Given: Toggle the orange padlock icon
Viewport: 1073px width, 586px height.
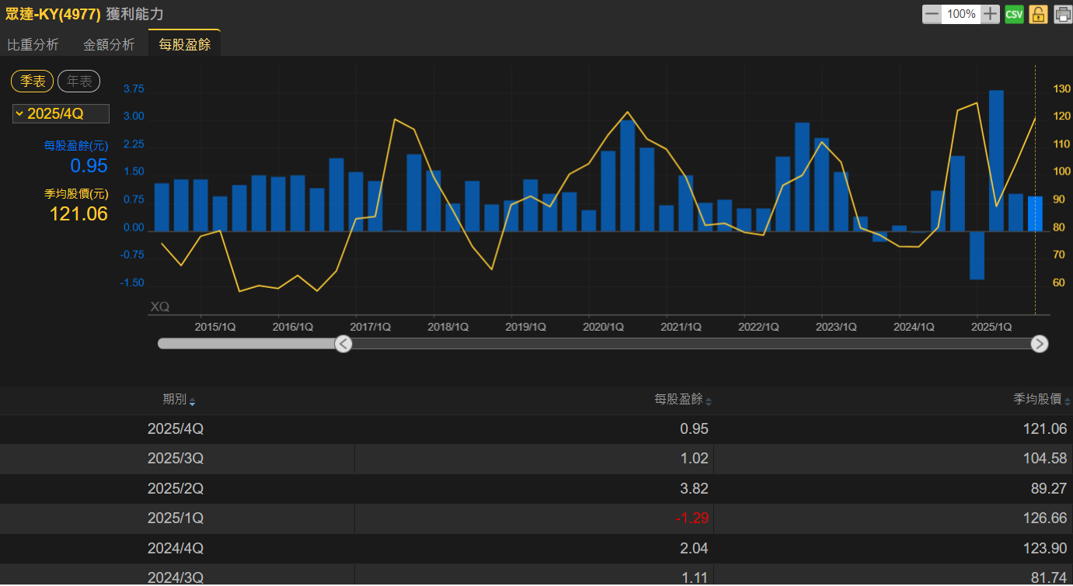Looking at the screenshot, I should pos(1038,14).
